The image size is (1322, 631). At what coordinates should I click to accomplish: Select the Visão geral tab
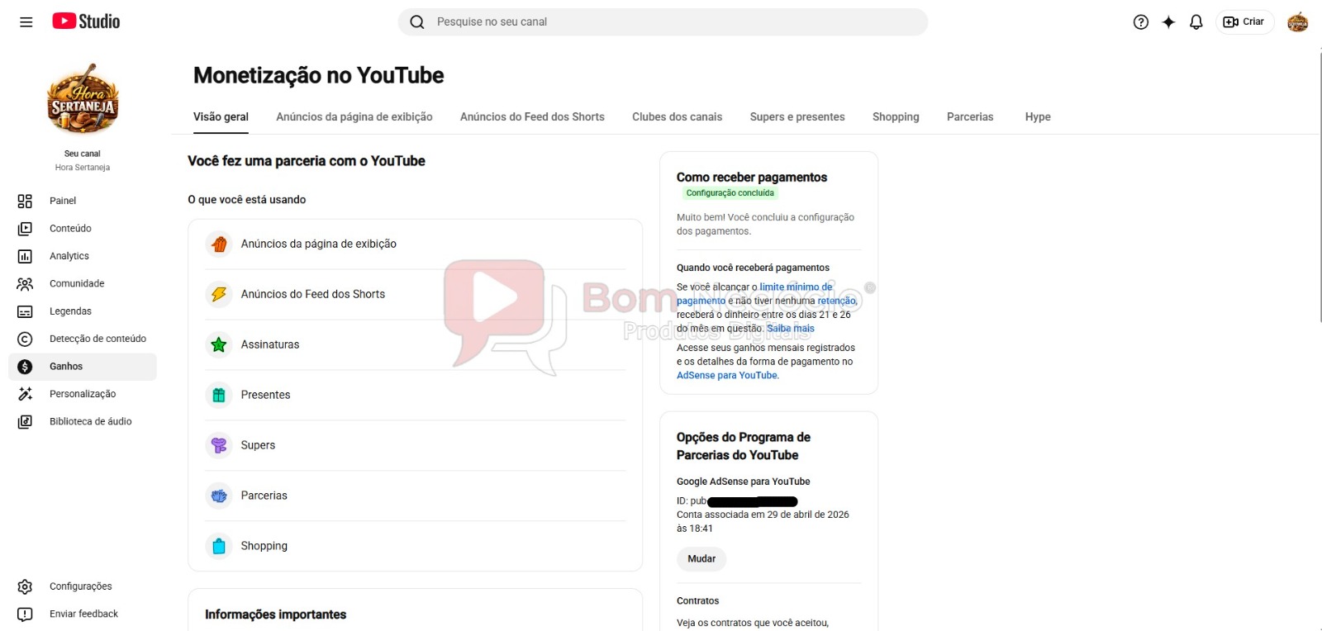coord(221,116)
